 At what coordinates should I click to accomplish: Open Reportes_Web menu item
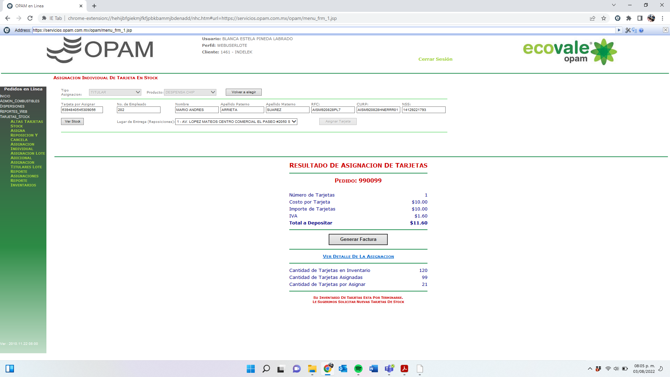14,112
